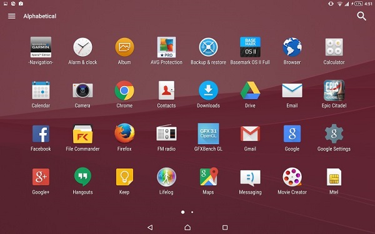The height and width of the screenshot is (234, 375).
Task: Open the hamburger menu
Action: 11,16
